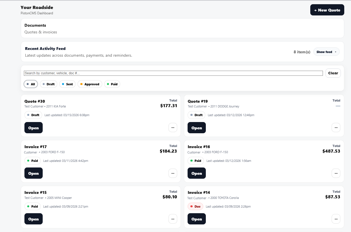Open the actions menu for Invoice #15
351x232 pixels.
[173, 219]
